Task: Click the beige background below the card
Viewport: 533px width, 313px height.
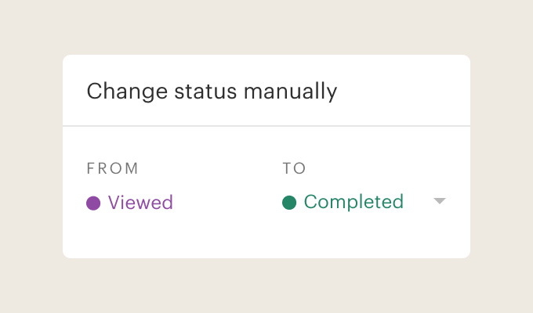Action: [x=266, y=286]
